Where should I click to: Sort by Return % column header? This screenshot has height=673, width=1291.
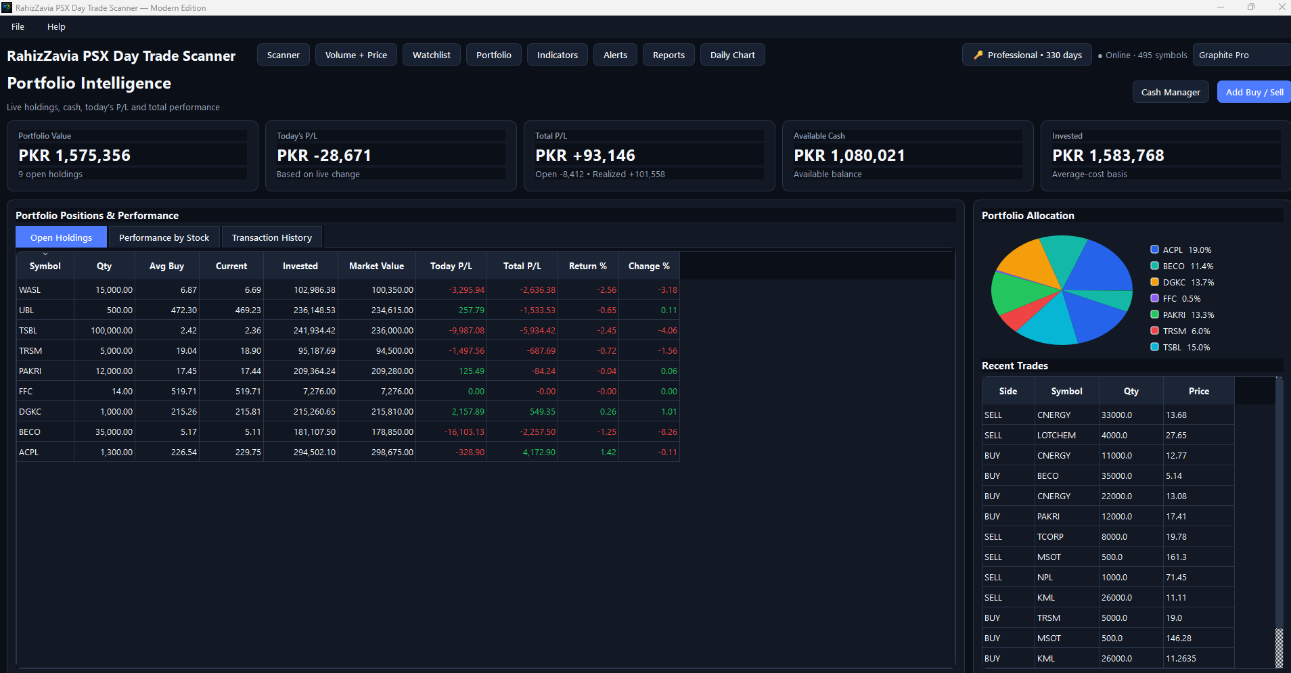point(588,266)
